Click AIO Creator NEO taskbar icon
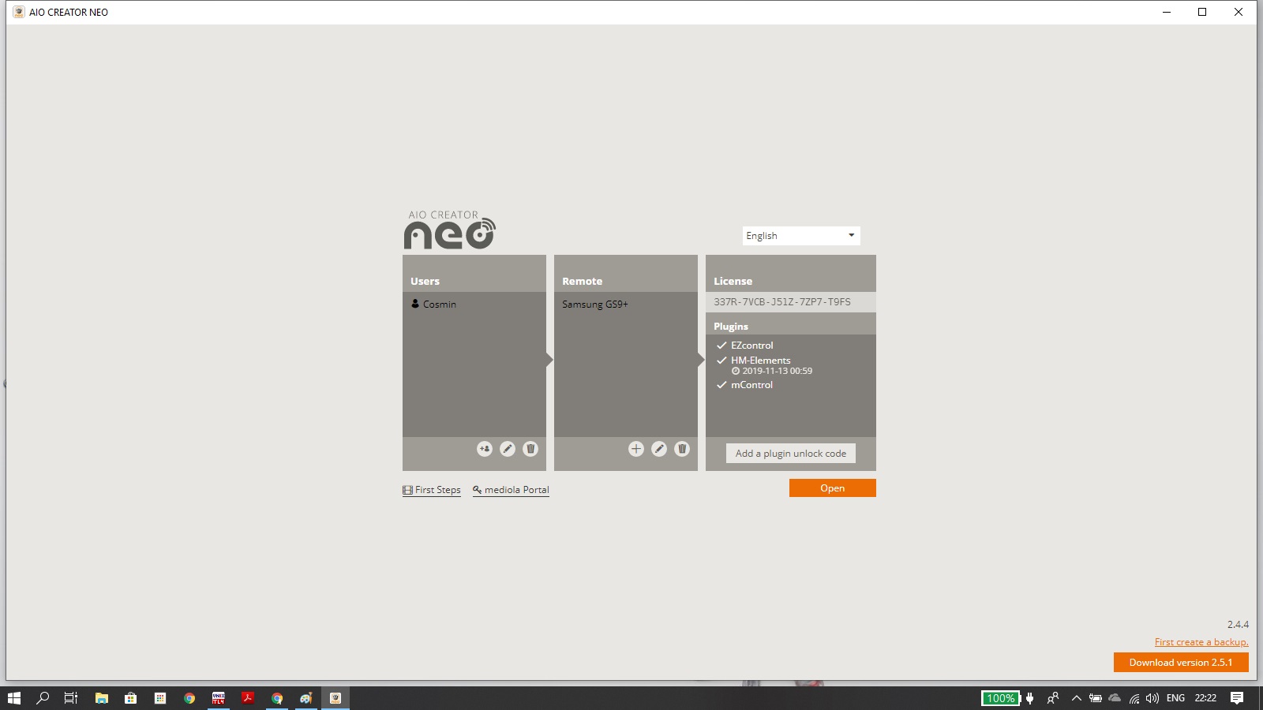The width and height of the screenshot is (1263, 710). pos(335,698)
